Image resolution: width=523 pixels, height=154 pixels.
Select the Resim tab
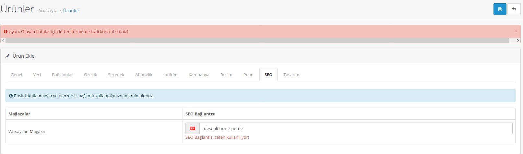coord(226,75)
